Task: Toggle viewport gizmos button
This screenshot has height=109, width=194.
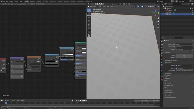Action: click(138, 6)
